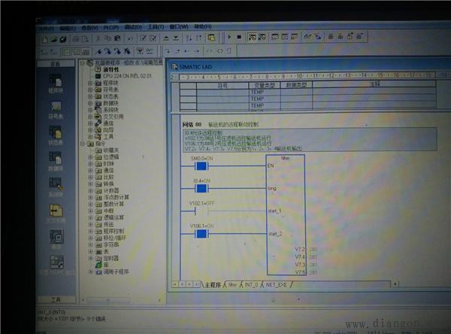Switch to the INT_0 tab

(251, 285)
